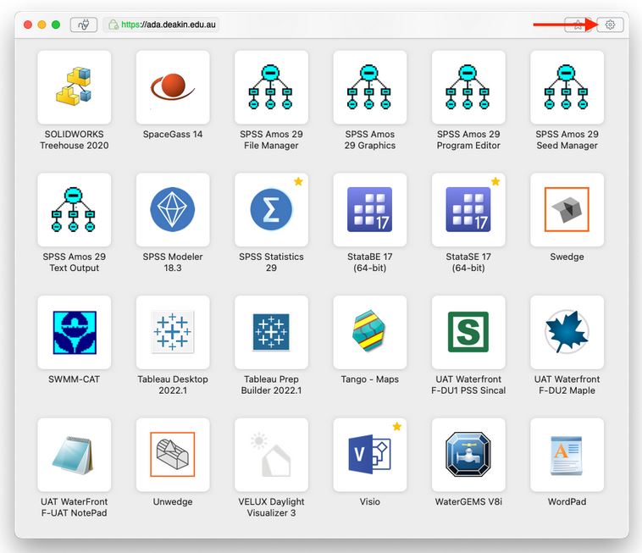Start SPSS Amos 29 Seed Manager

(x=567, y=87)
